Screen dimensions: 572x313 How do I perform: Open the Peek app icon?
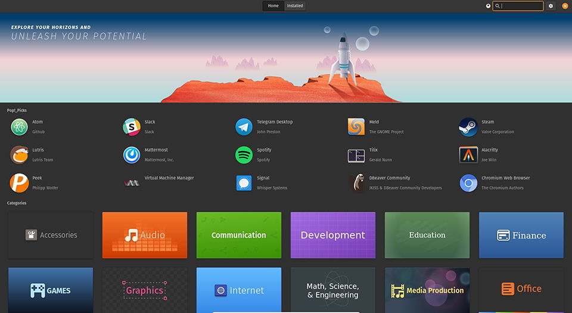(x=19, y=183)
